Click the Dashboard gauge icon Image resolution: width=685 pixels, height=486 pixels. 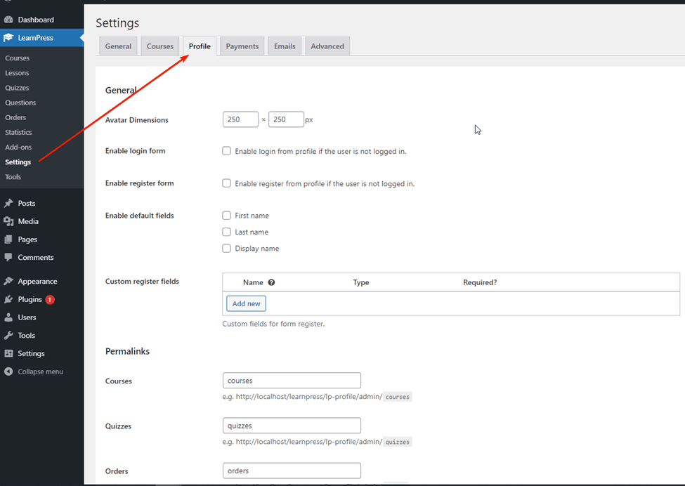8,20
